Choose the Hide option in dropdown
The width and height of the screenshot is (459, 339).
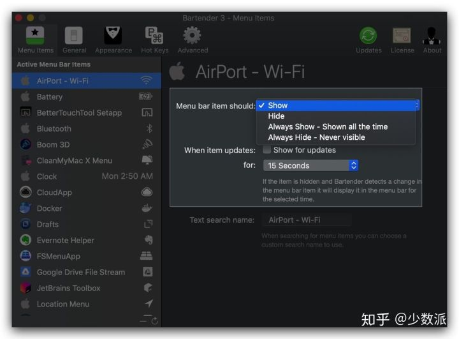click(336, 116)
